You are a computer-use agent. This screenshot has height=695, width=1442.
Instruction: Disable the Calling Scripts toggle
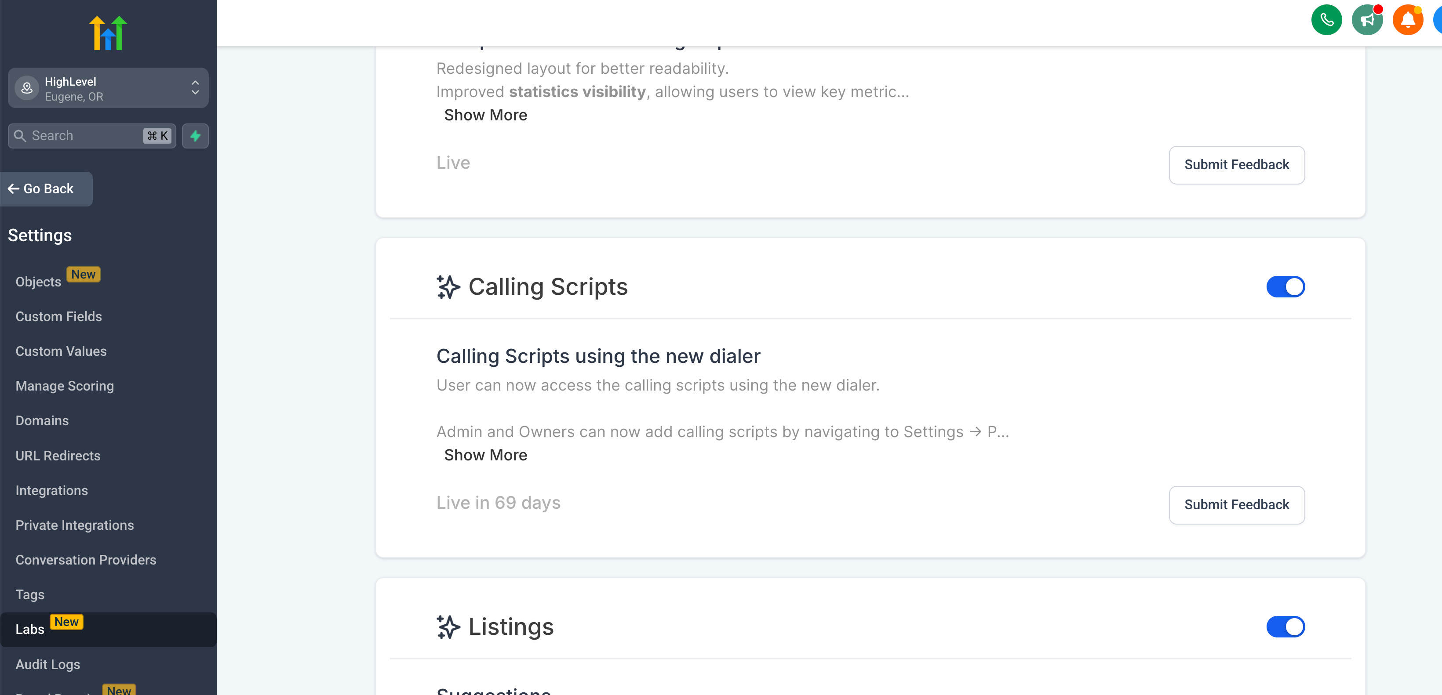1285,287
